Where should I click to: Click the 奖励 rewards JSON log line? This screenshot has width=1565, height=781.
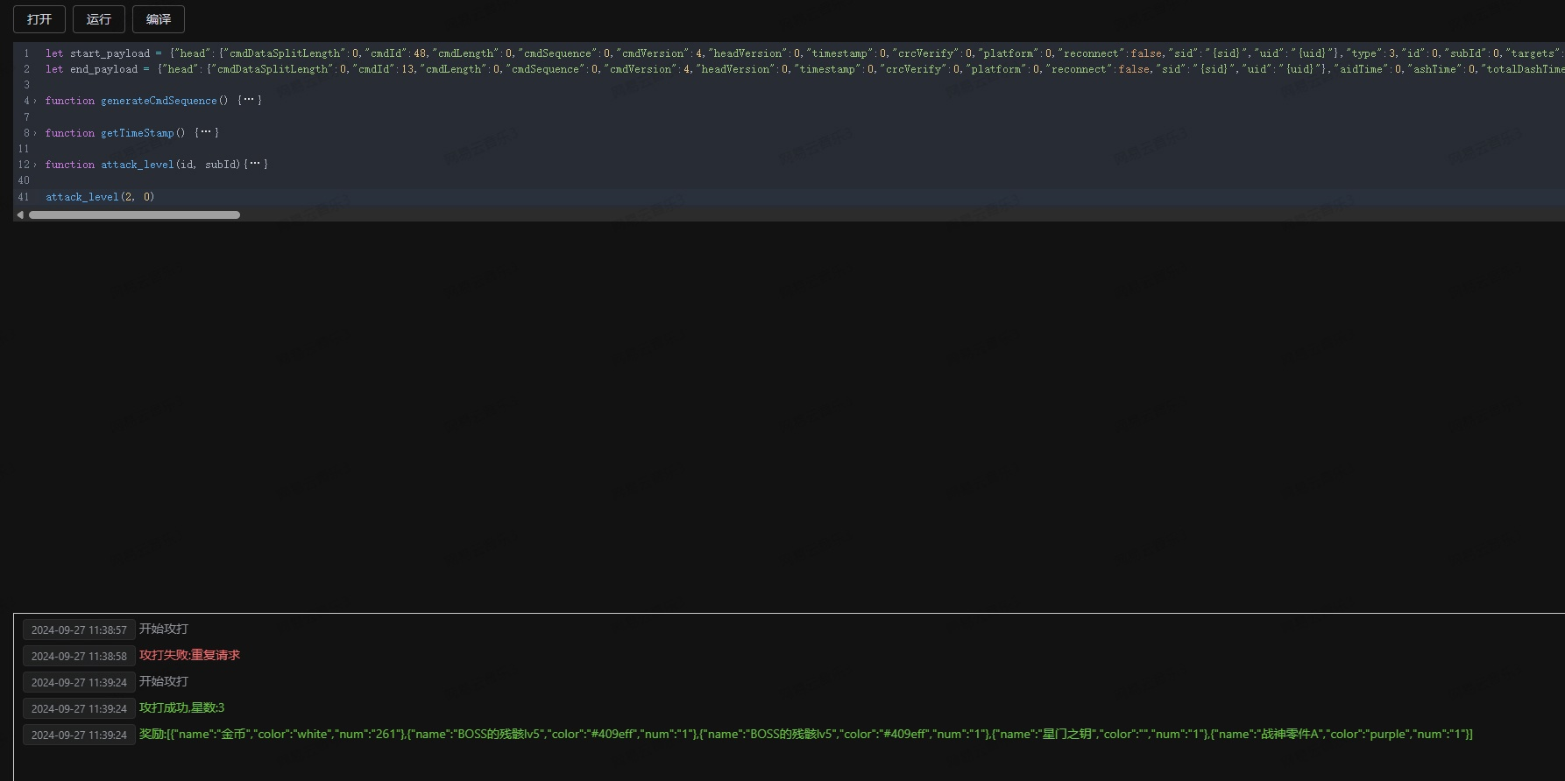[805, 734]
